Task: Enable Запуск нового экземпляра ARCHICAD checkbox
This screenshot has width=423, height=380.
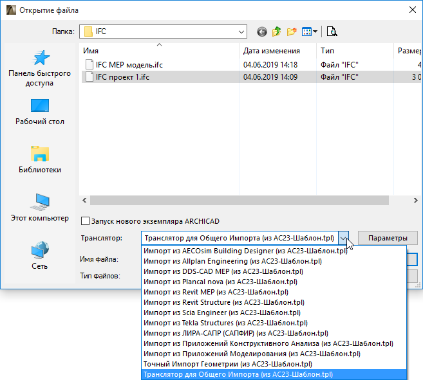Action: click(x=85, y=221)
